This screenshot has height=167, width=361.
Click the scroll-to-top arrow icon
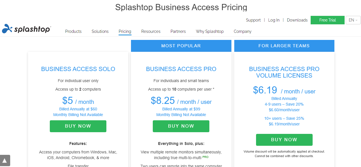(x=5, y=160)
